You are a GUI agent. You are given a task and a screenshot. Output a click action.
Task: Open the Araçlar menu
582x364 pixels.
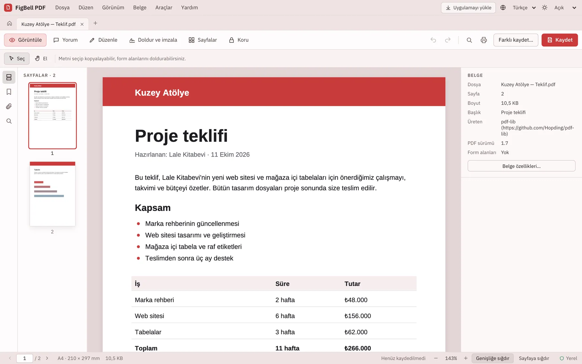point(164,8)
